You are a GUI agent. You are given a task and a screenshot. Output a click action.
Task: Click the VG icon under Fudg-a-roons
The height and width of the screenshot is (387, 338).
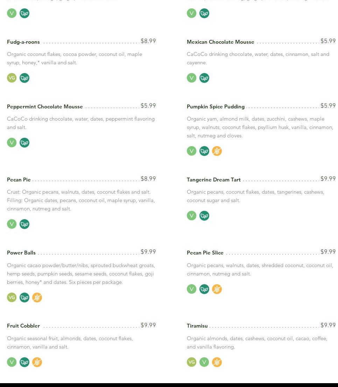(x=12, y=78)
